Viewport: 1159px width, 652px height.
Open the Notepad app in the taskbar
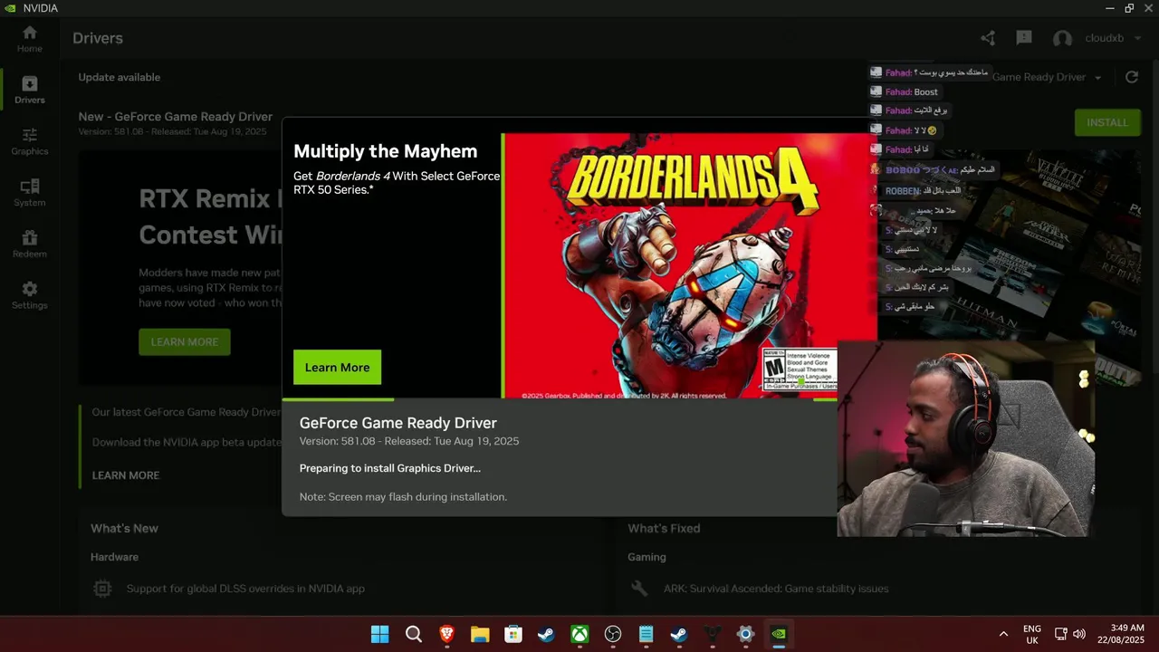(x=646, y=634)
